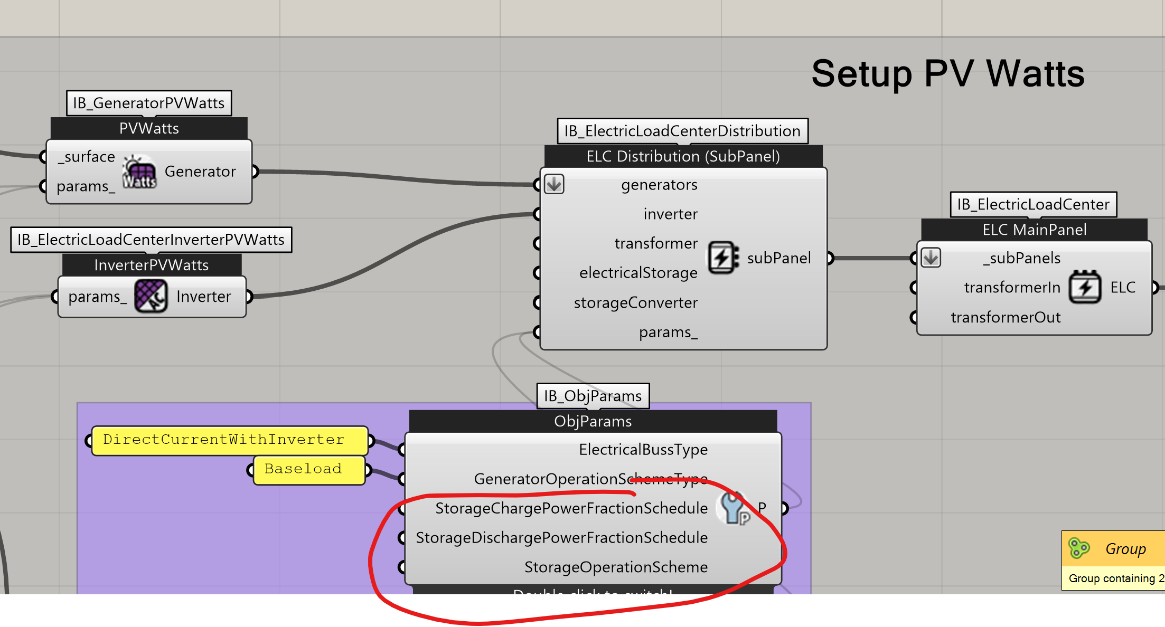Expand the generators input arrow button
The image size is (1165, 627).
(554, 184)
